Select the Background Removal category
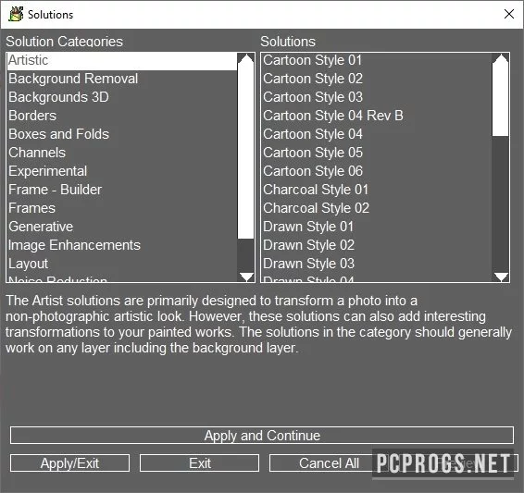Viewport: 524px width, 493px height. coord(121,79)
